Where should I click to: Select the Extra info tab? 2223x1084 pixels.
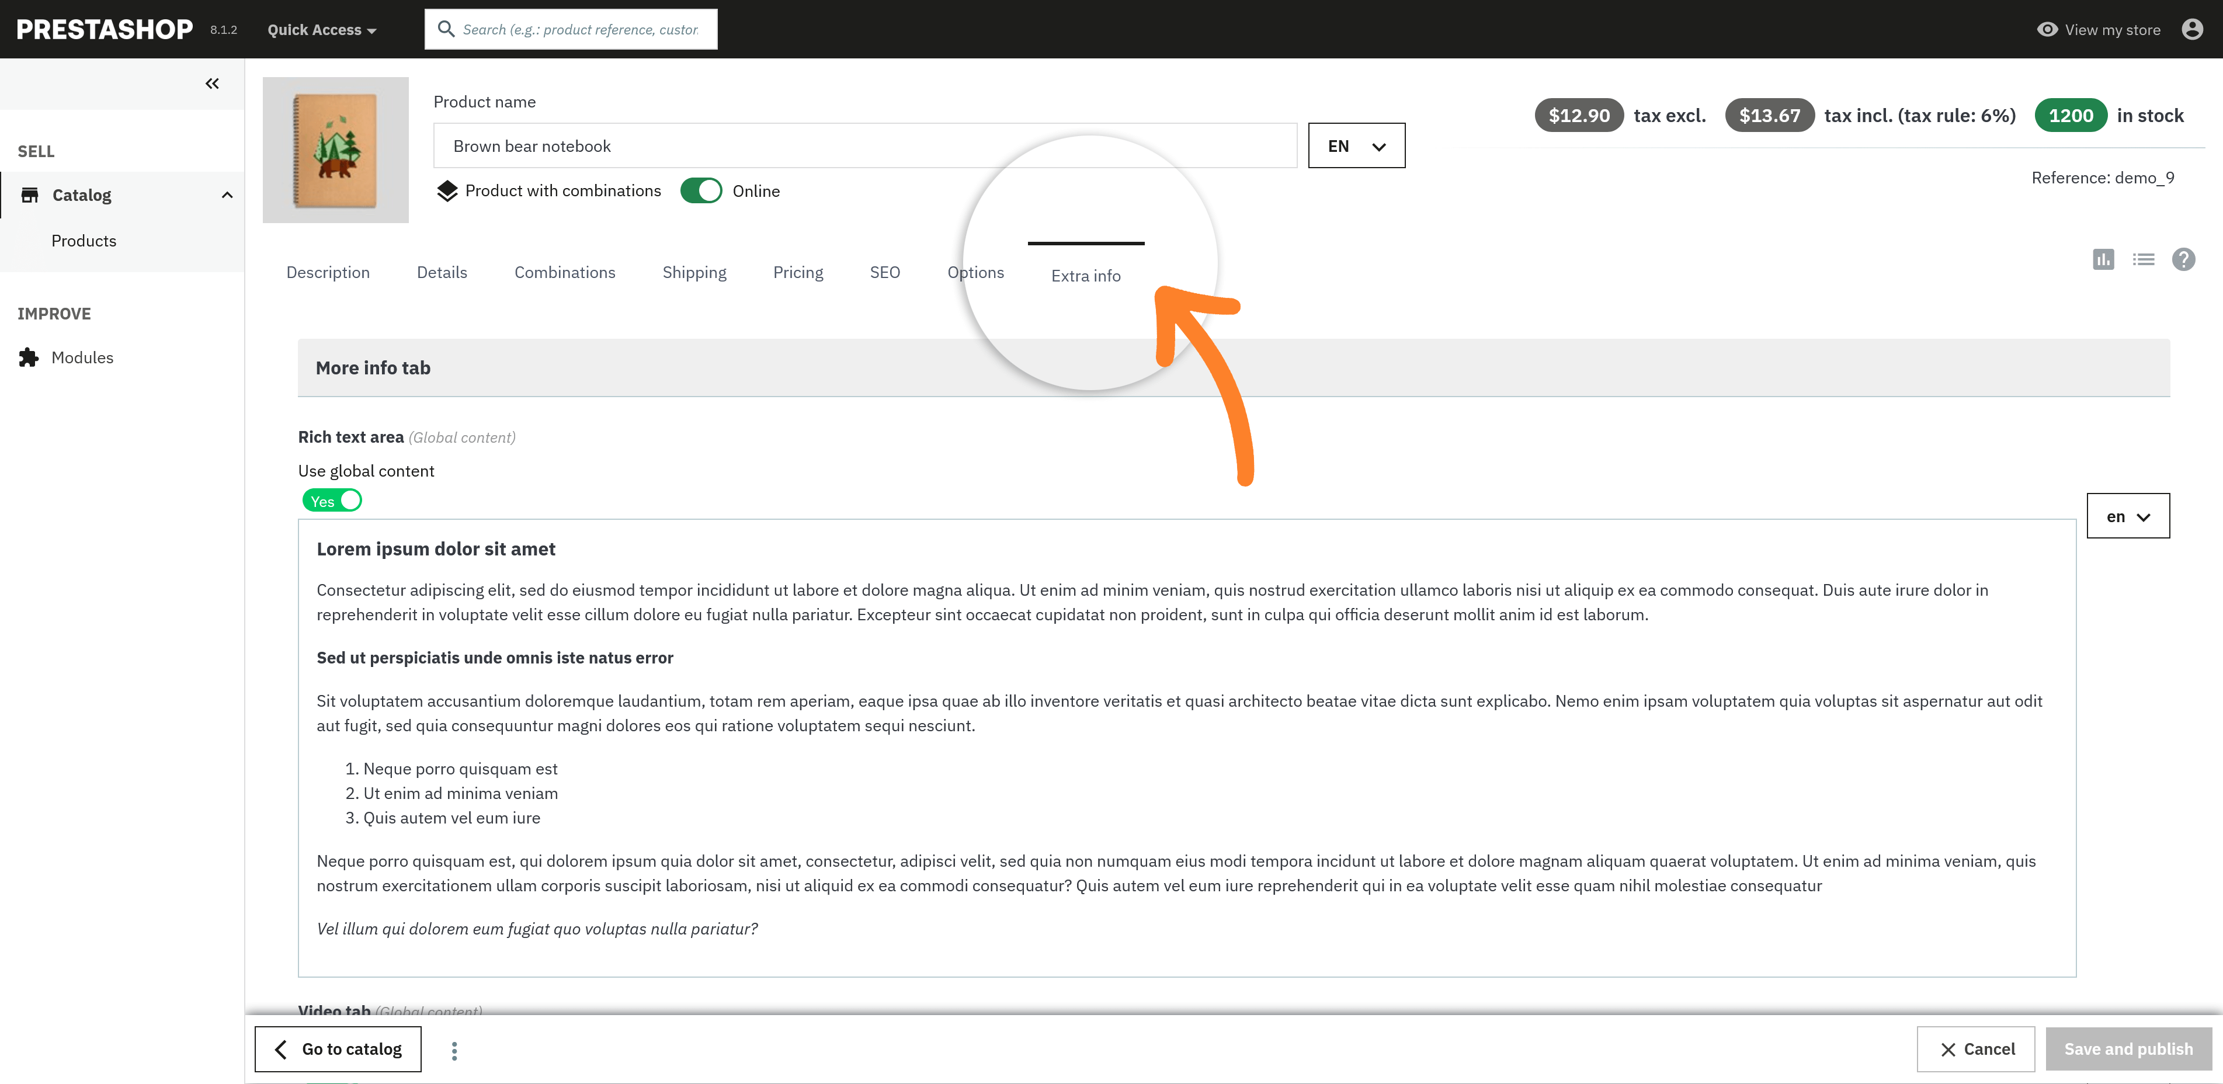coord(1086,276)
